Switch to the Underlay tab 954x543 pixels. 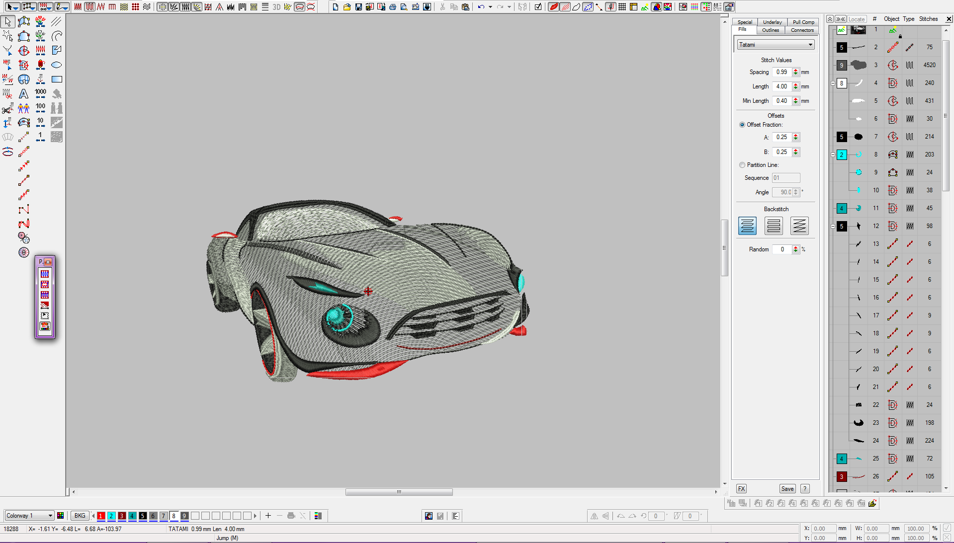coord(772,22)
